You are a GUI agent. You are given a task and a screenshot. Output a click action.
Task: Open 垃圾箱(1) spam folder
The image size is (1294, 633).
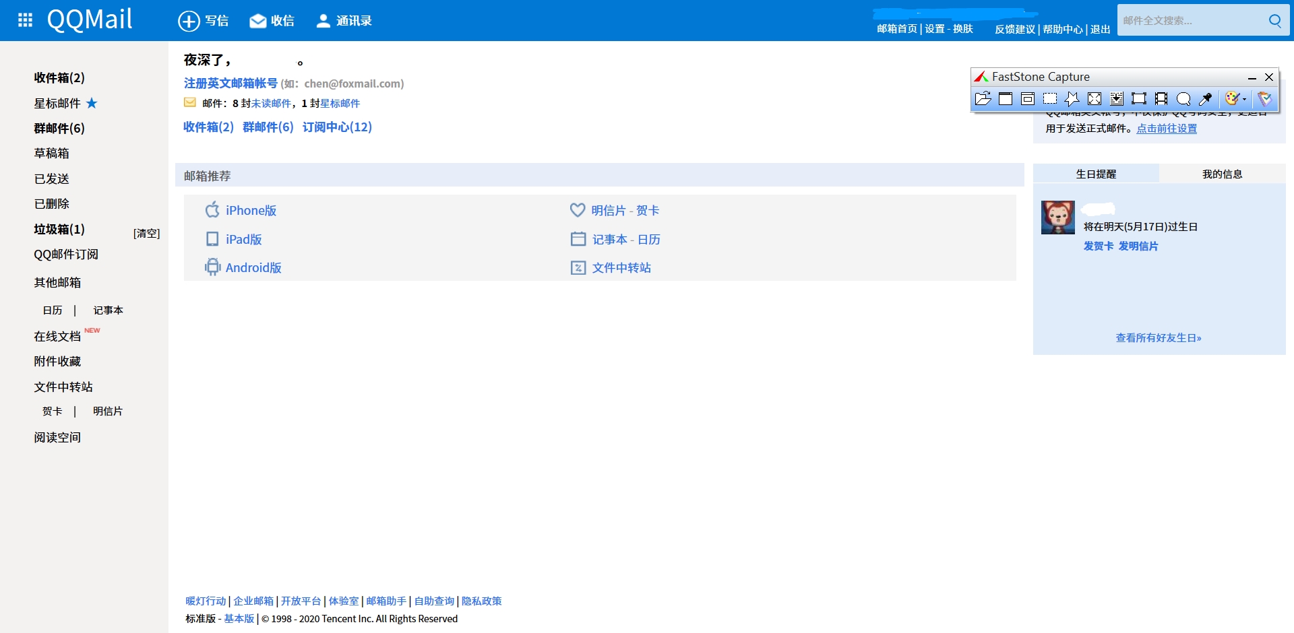tap(59, 229)
